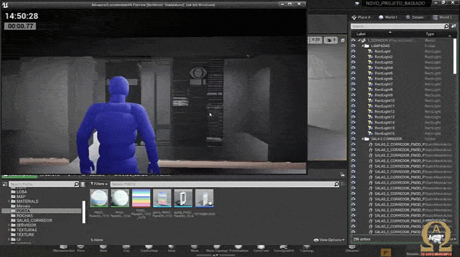Click the RectLight15 light icon
460x257 pixels.
[370, 128]
